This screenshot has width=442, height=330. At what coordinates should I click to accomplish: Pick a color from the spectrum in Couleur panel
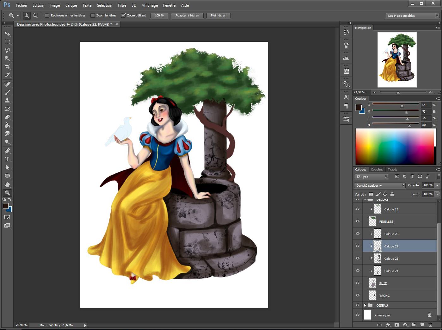tap(395, 146)
